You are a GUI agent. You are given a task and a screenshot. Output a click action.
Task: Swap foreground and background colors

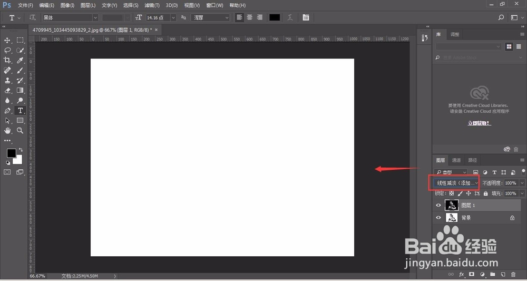[x=21, y=150]
